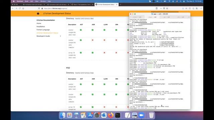Image resolution: width=214 pixels, height=120 pixels.
Task: Switch to the LFortran Development Status tab
Action: (x=106, y=4)
